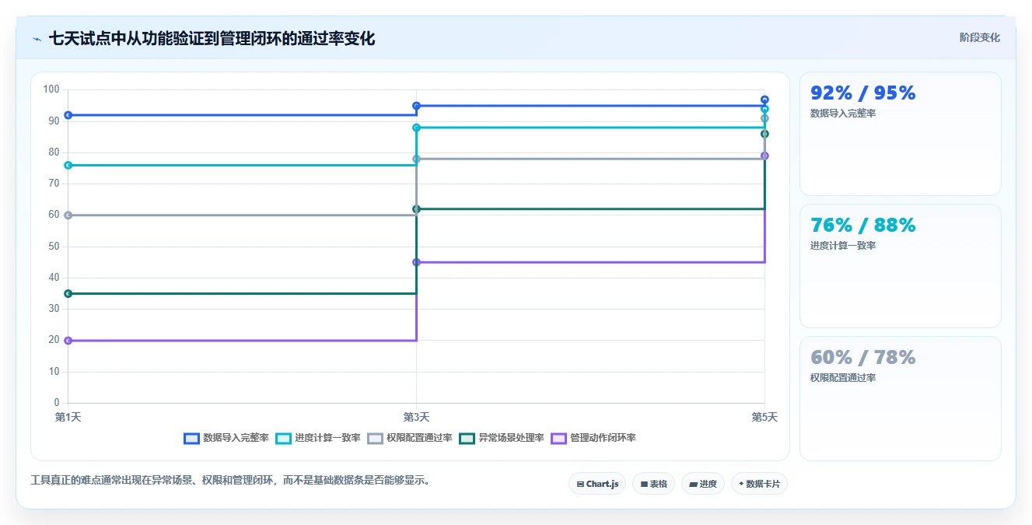Image resolution: width=1032 pixels, height=525 pixels.
Task: Click the 第3天 data point at value 78
Action: point(416,159)
